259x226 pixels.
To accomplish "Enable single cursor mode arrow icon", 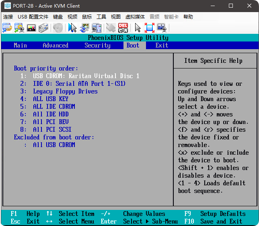I will 138,28.
